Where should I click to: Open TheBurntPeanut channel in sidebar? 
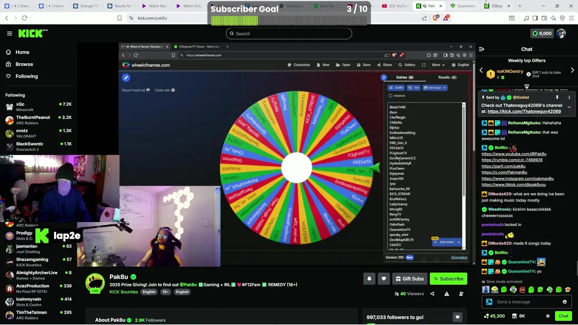coord(38,120)
